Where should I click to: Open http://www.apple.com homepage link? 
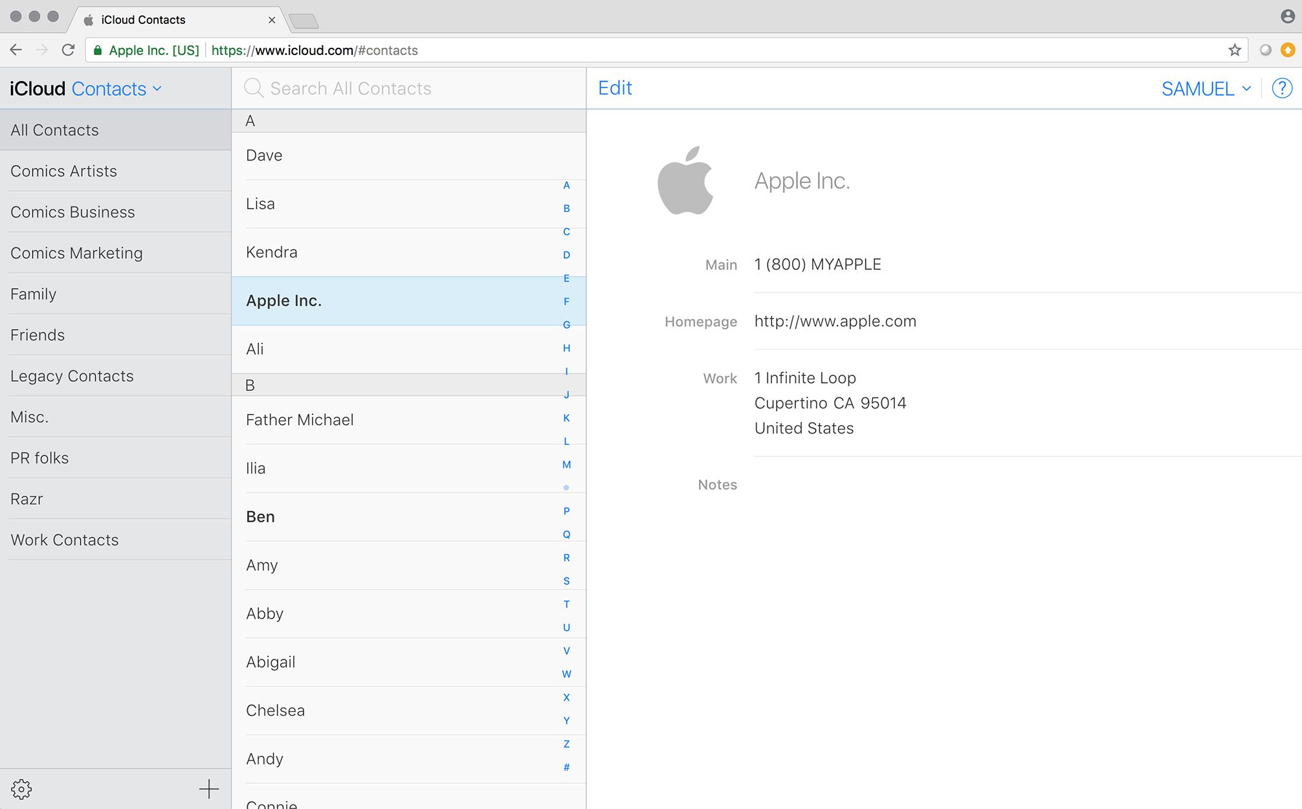click(x=835, y=320)
